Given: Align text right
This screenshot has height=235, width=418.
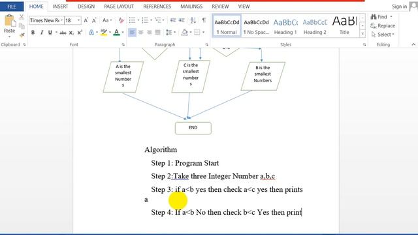Looking at the screenshot, I should [x=150, y=33].
